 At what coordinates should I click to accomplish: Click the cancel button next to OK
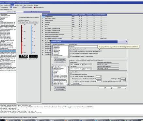[119, 88]
